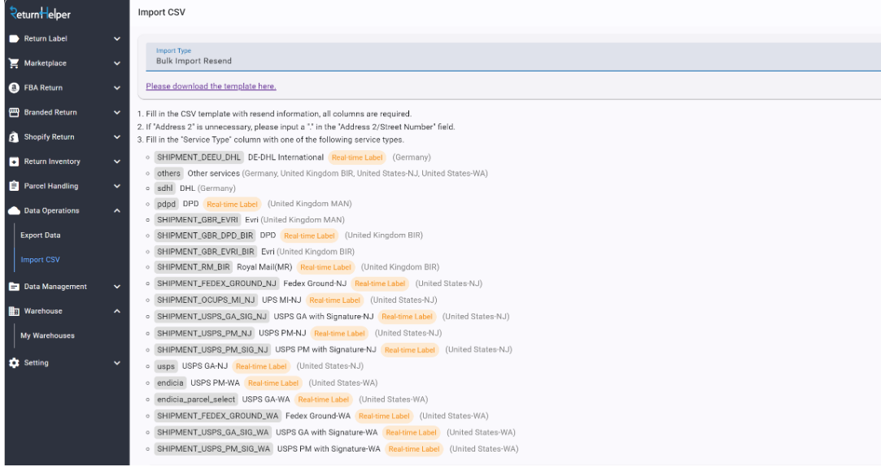Screen dimensions: 881x467
Task: Click the Data Operations cloud icon
Action: point(14,211)
